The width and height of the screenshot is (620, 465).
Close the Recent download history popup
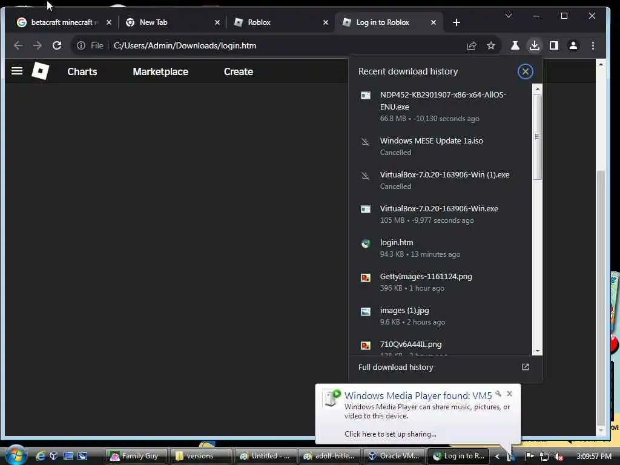pyautogui.click(x=525, y=71)
